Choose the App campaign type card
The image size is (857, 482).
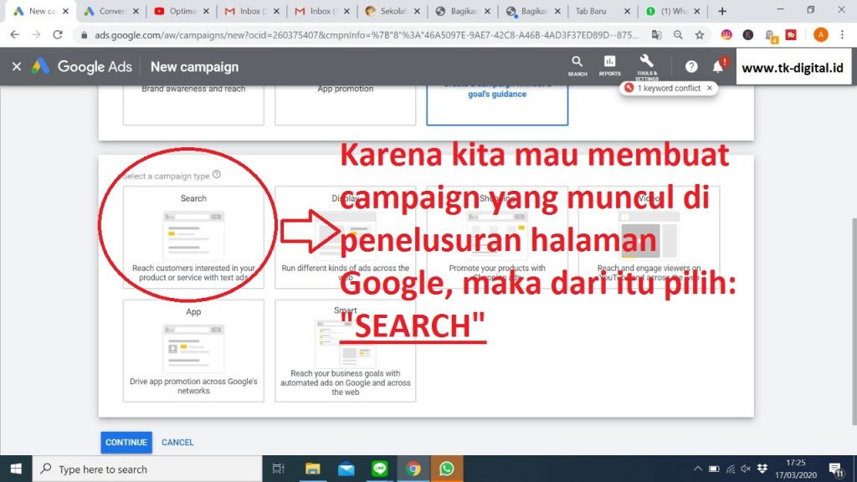[x=193, y=351]
